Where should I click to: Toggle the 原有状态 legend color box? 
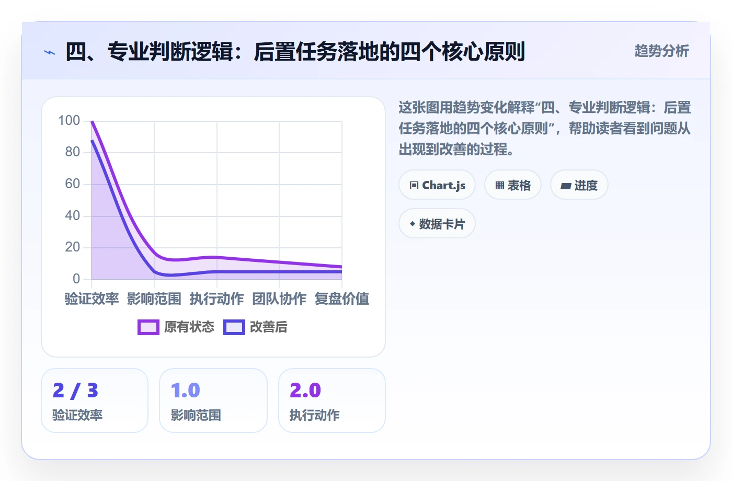148,327
